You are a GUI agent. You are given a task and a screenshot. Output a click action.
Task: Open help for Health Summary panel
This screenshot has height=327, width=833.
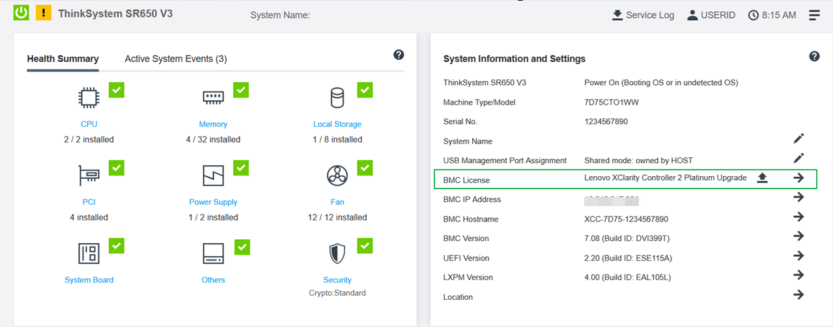coord(399,55)
